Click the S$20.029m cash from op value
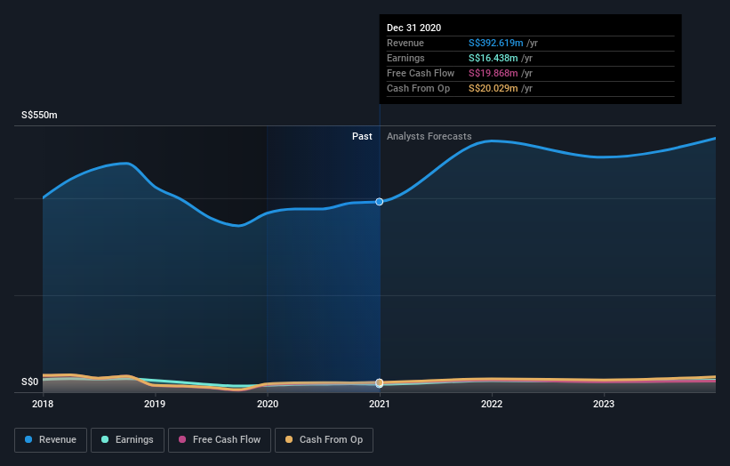730x466 pixels. 493,88
